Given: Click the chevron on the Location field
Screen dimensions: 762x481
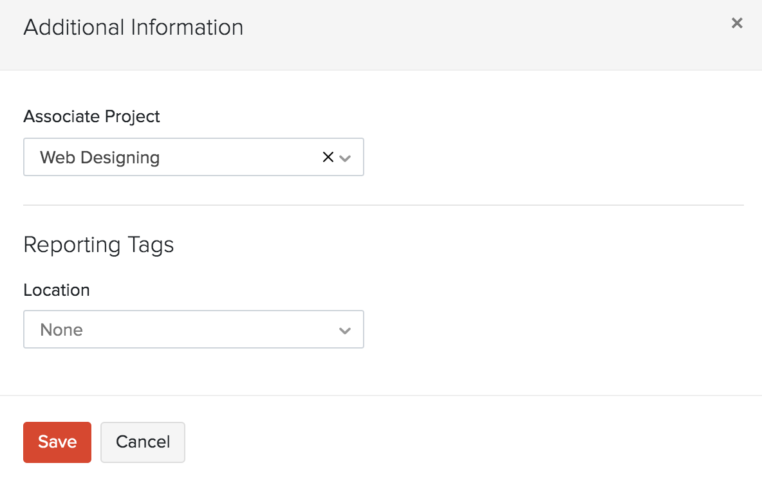Looking at the screenshot, I should (x=344, y=329).
